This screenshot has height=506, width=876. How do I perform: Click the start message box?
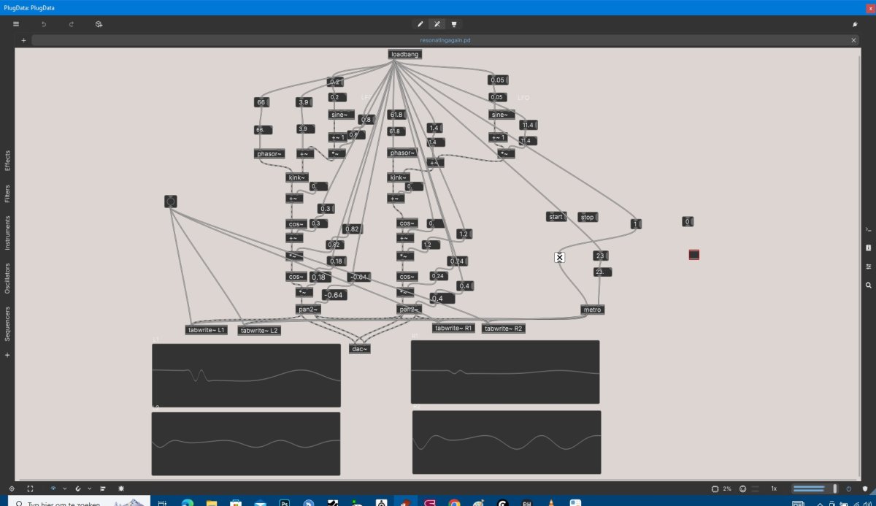tap(556, 217)
